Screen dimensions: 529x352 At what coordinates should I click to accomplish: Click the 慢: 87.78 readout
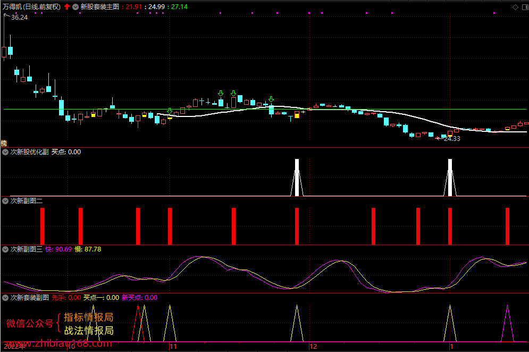pos(88,249)
